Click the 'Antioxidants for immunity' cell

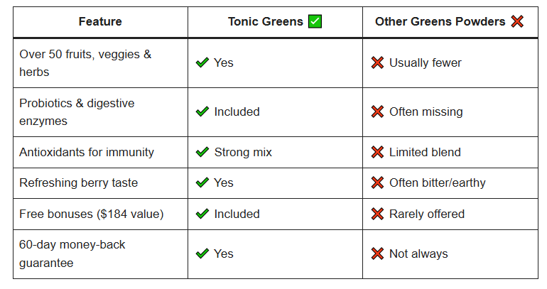[x=87, y=152]
